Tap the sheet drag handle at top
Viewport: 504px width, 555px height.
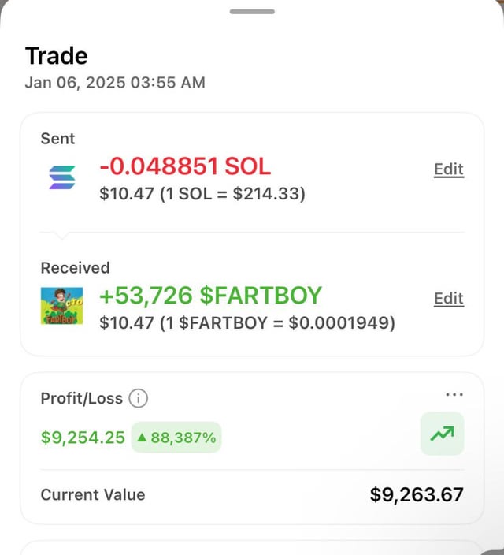coord(252,12)
